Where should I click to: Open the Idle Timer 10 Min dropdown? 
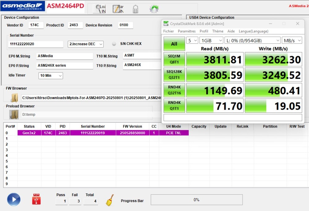[x=51, y=75]
